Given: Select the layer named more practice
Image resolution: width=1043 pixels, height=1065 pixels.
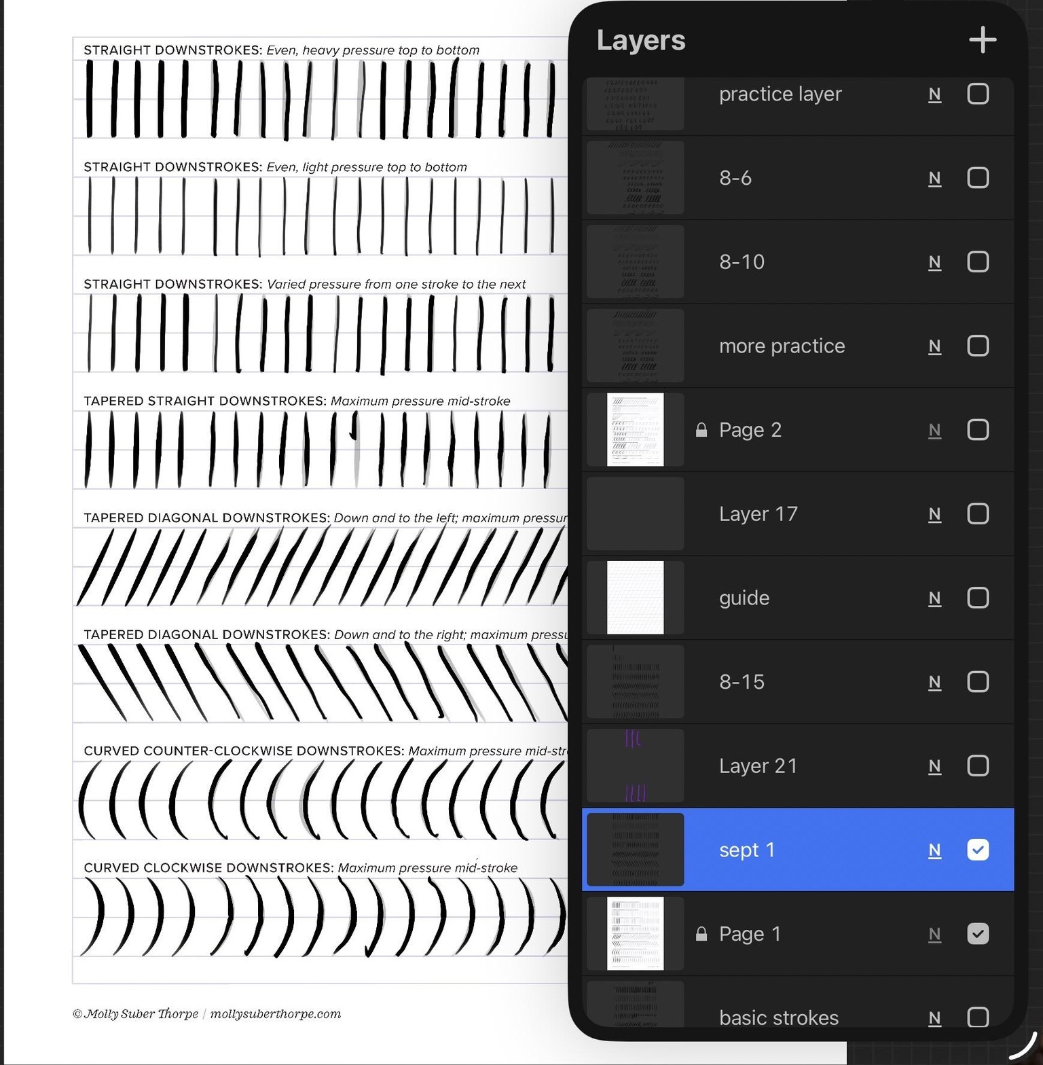Looking at the screenshot, I should point(782,346).
